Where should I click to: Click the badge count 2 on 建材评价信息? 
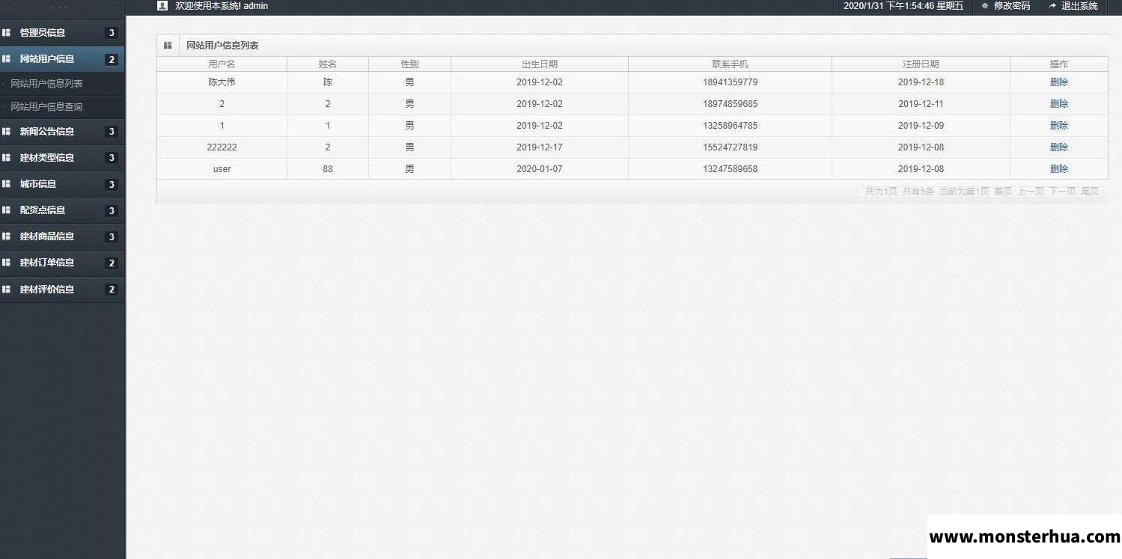click(112, 290)
